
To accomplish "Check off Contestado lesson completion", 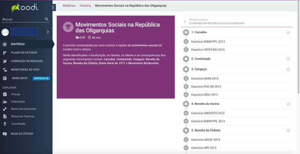I will (x=288, y=59).
